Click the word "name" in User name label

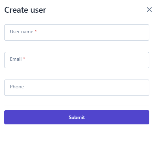27,32
